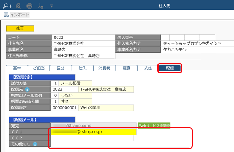The width and height of the screenshot is (234, 152).
Task: Click the search-add magnifier icon
Action: pyautogui.click(x=7, y=6)
